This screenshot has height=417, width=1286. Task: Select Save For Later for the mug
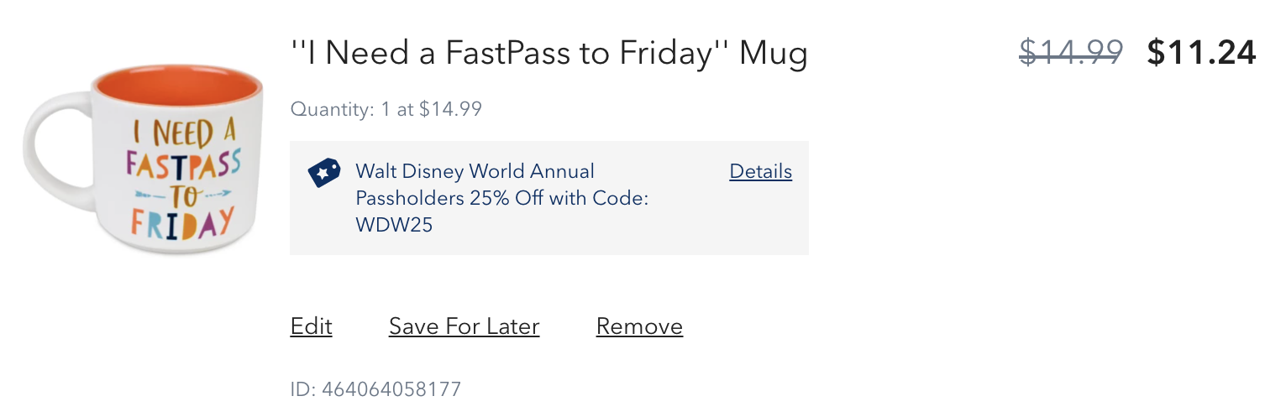pyautogui.click(x=464, y=326)
